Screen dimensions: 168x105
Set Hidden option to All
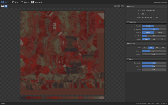154,39
